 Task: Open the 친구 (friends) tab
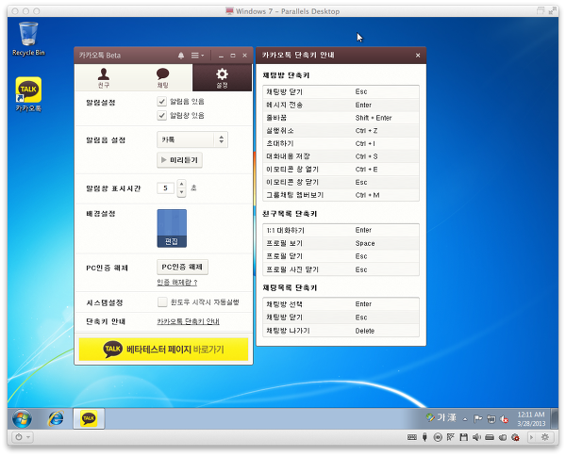coord(104,78)
